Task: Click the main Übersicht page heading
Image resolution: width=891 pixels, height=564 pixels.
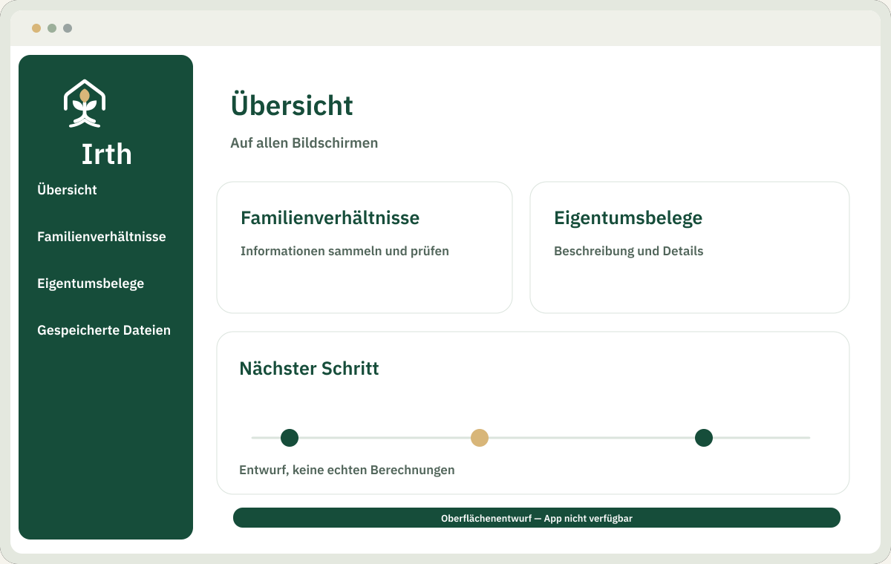Action: (x=292, y=105)
